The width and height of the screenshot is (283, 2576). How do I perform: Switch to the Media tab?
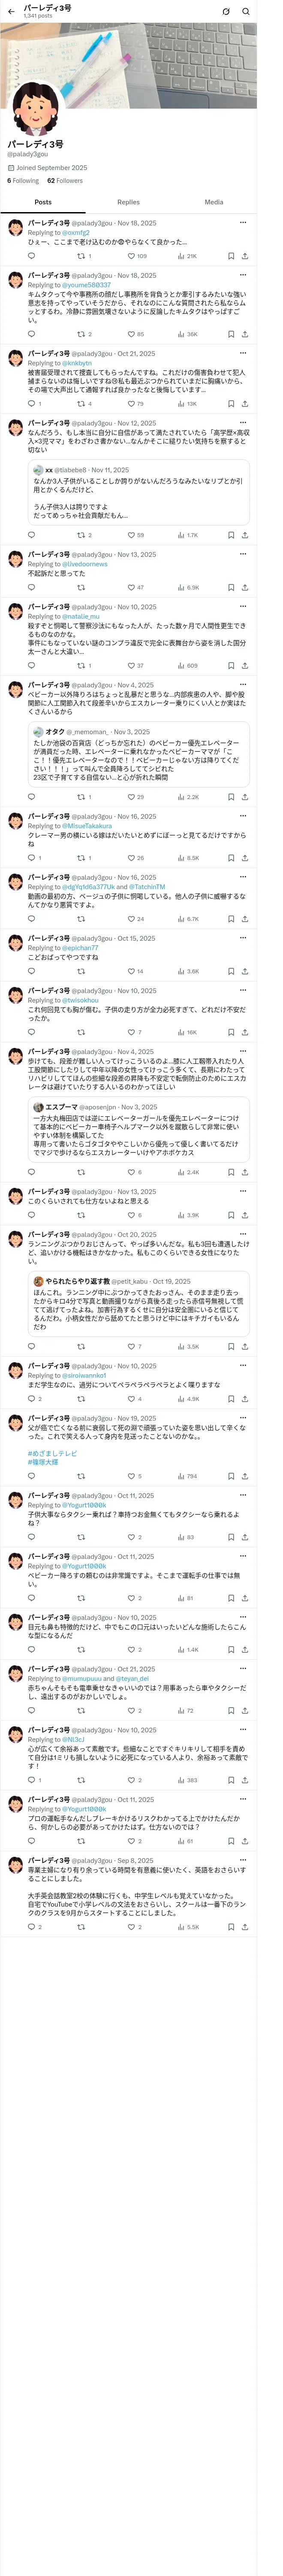pyautogui.click(x=214, y=202)
